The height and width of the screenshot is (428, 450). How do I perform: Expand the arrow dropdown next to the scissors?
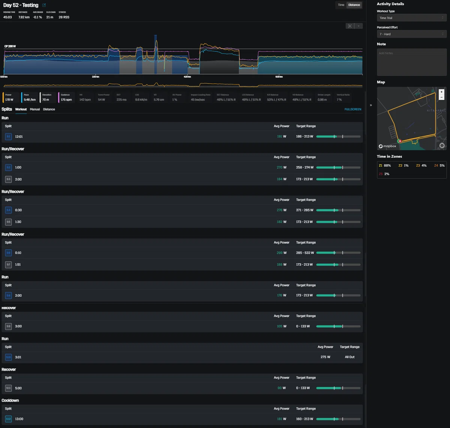(358, 26)
